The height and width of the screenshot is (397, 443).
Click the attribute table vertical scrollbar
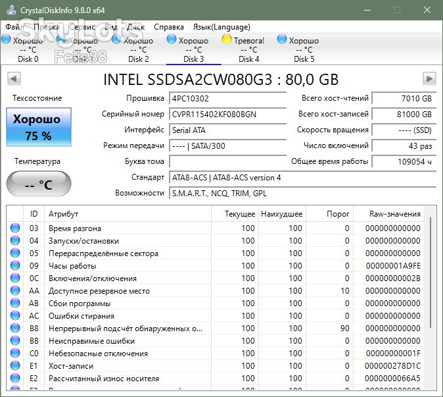[x=430, y=273]
